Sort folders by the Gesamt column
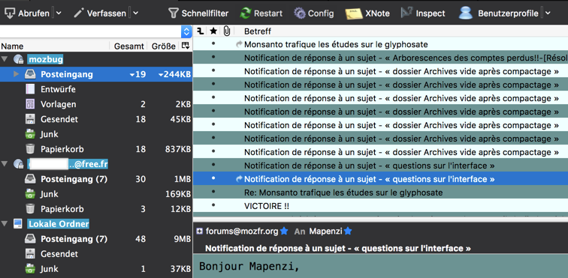The height and width of the screenshot is (278, 568). 129,46
